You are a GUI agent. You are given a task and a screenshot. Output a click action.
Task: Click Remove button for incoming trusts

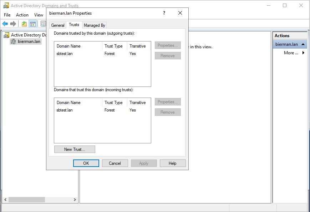[x=168, y=112]
